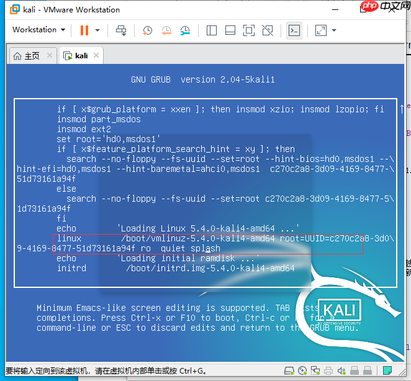The image size is (411, 381).
Task: Toggle the library sidebar view
Action: (211, 30)
